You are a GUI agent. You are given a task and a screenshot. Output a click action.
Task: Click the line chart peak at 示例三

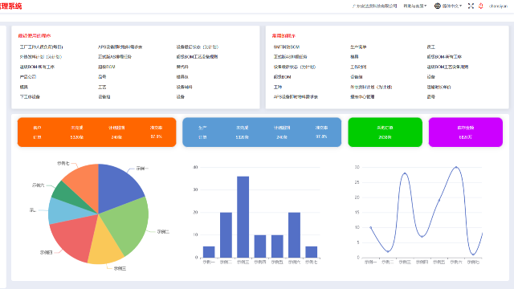[x=405, y=173]
